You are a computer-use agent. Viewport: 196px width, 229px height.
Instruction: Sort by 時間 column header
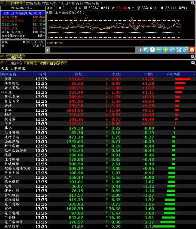pyautogui.click(x=40, y=74)
